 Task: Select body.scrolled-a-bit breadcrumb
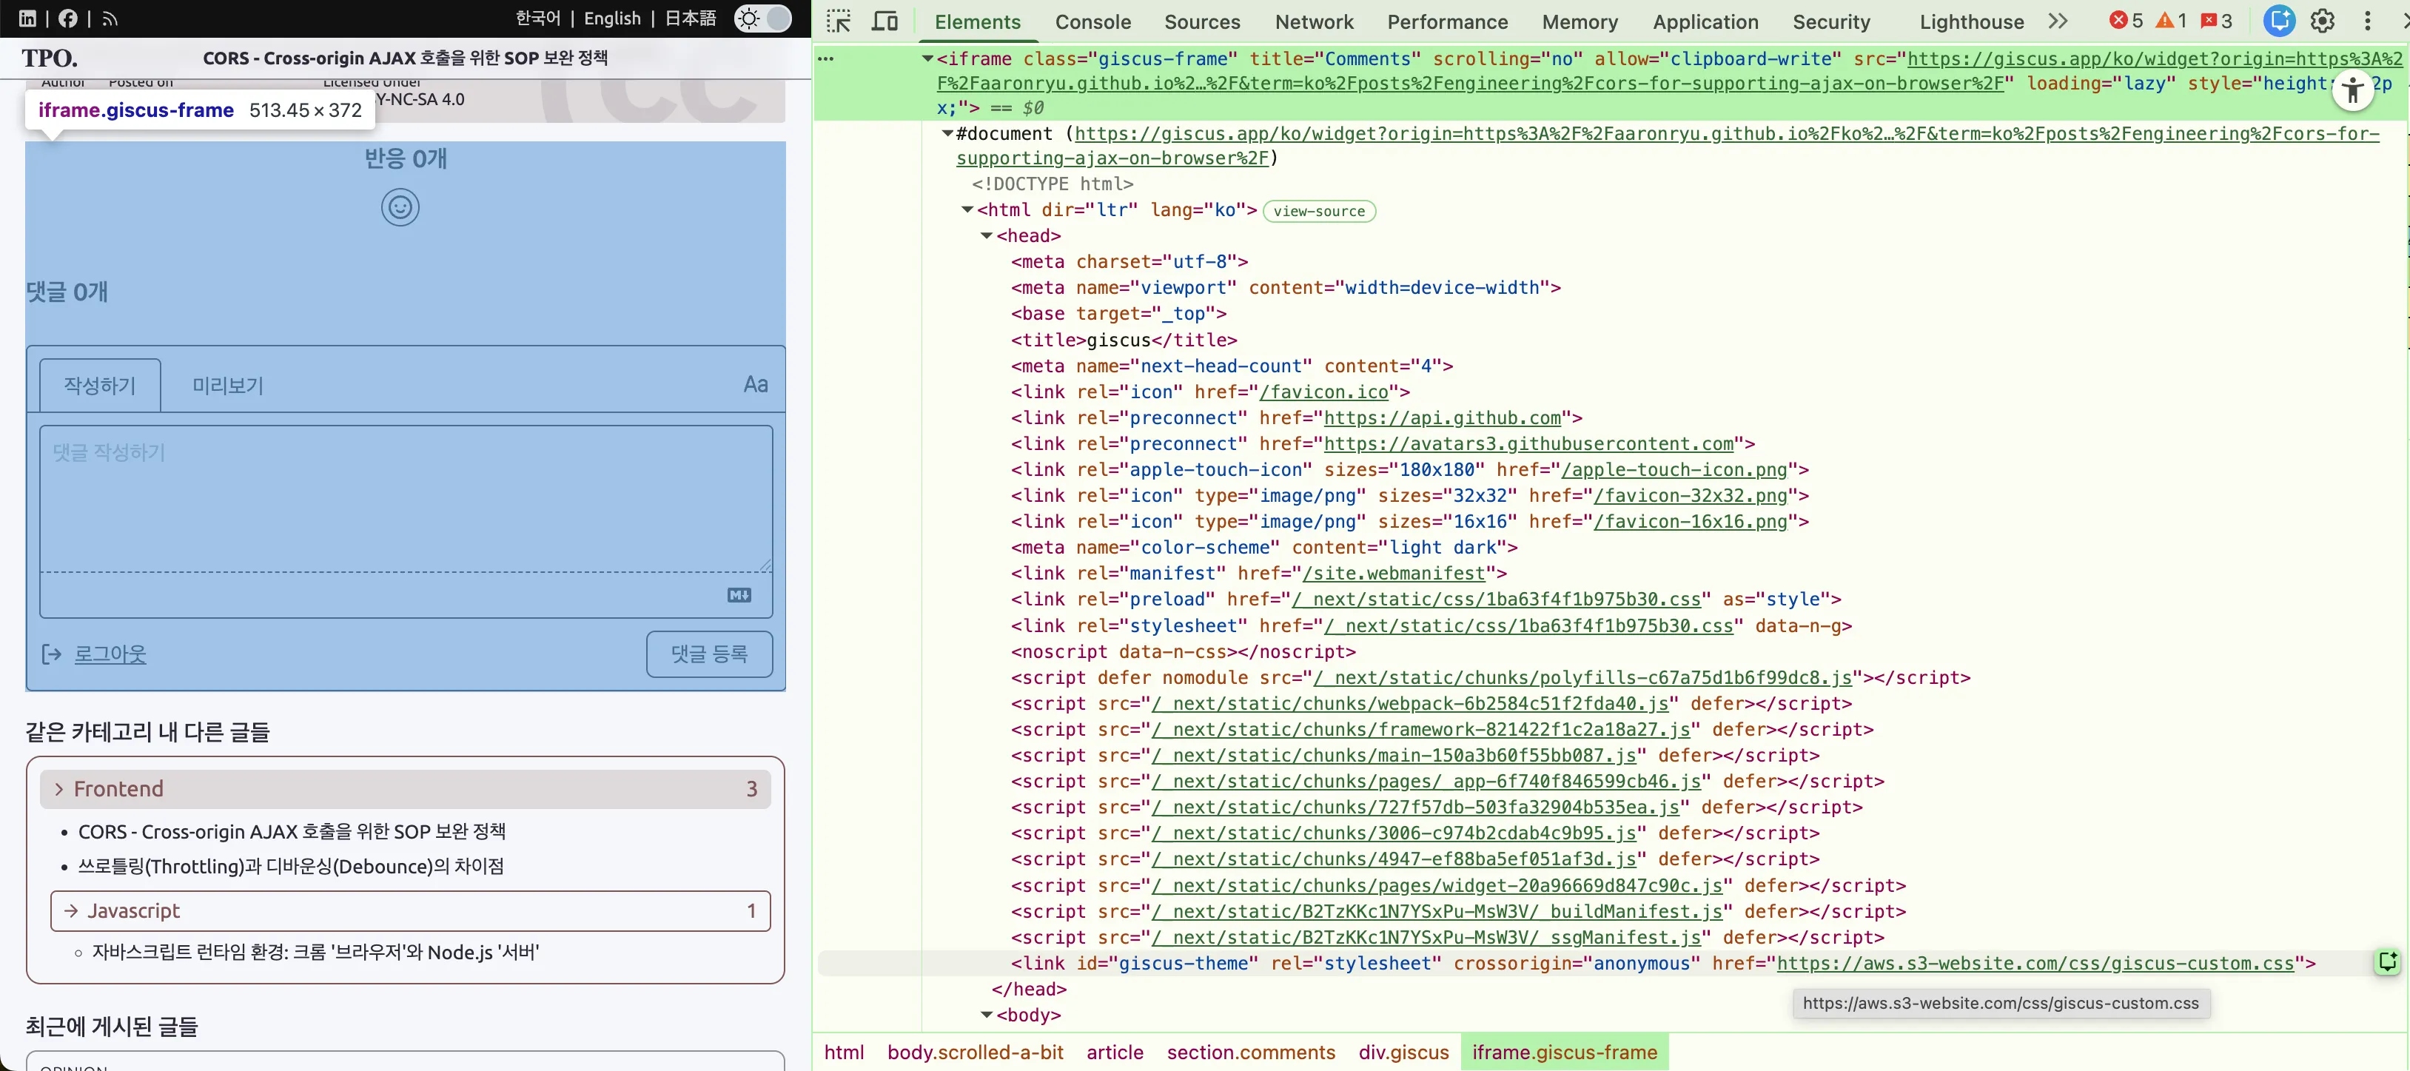[x=975, y=1052]
